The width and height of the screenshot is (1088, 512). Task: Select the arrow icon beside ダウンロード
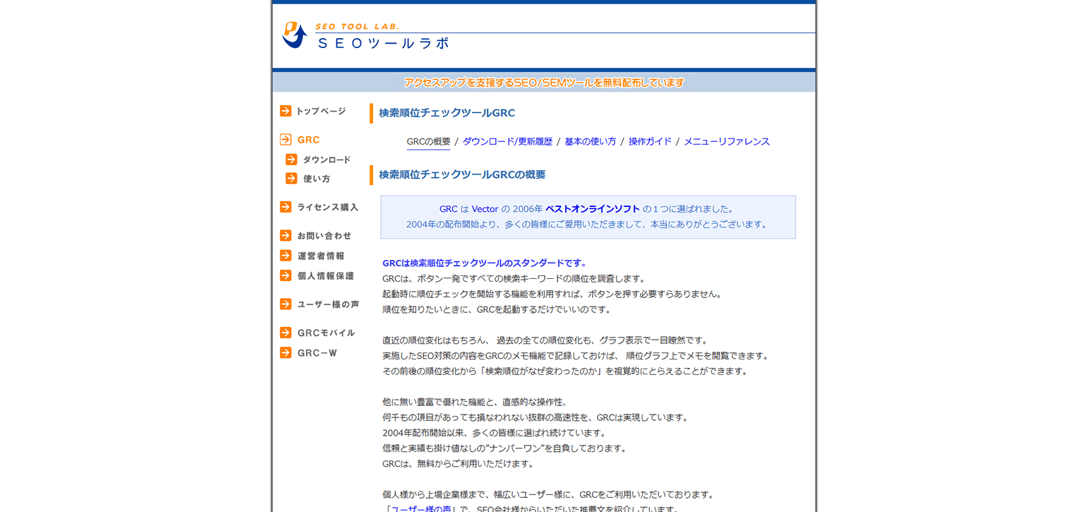pyautogui.click(x=292, y=159)
